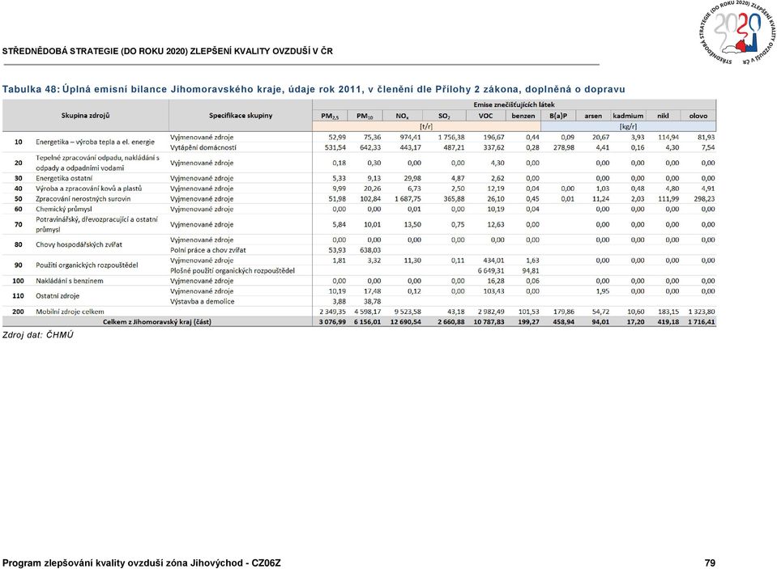Click the VOC value '6 649,31'
This screenshot has width=777, height=569.
(x=490, y=271)
